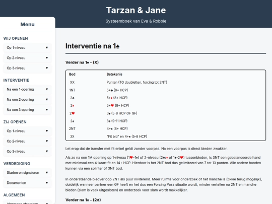
Task: Expand 'Op 2-niveau' under Zij openen
Action: pos(27,141)
